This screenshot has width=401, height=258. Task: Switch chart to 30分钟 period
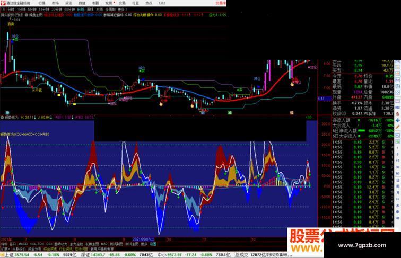pyautogui.click(x=57, y=10)
